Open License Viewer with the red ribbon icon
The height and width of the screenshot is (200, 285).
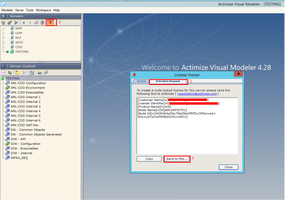click(x=50, y=22)
